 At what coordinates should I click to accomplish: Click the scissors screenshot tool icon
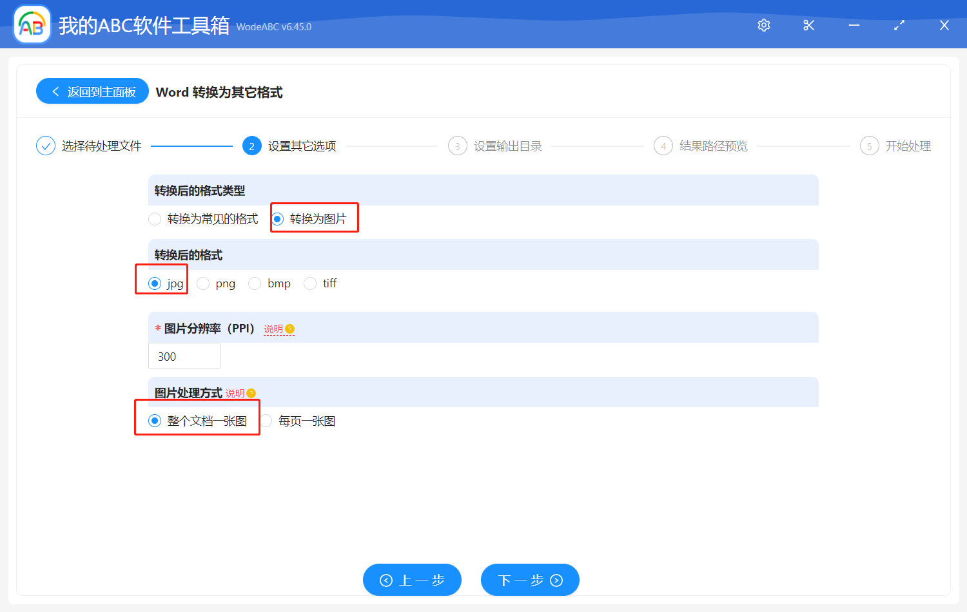pos(808,25)
